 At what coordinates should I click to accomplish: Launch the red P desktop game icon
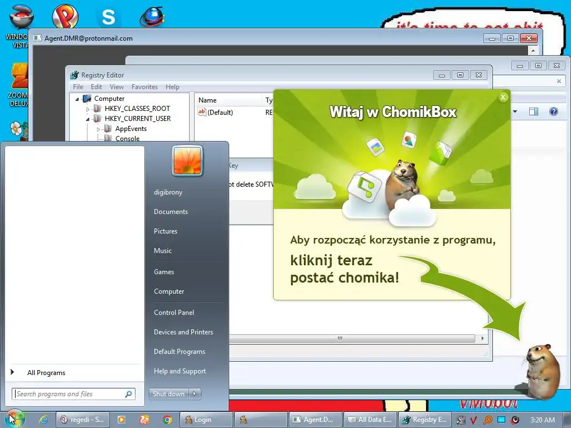(65, 16)
